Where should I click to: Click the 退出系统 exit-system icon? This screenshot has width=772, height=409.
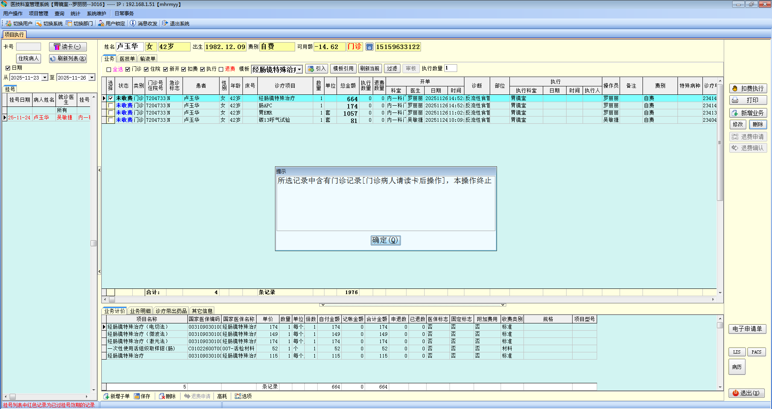(x=165, y=23)
